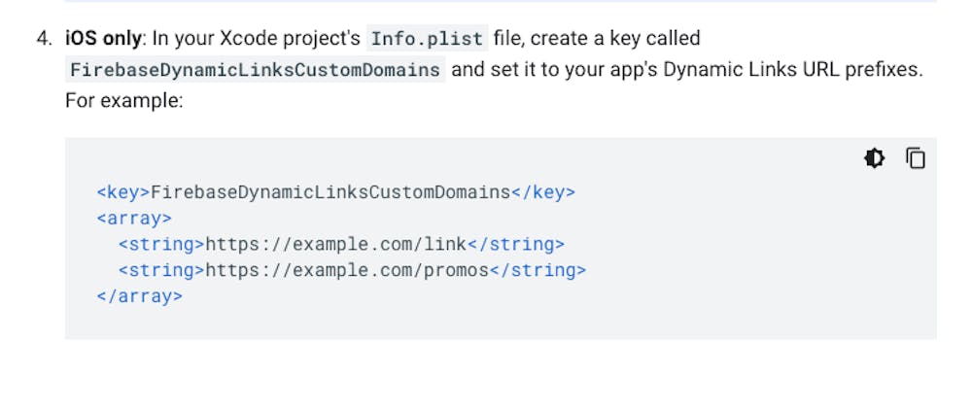Click the https://example.com/promos URL in code
Screen dimensions: 972x410
pos(347,271)
